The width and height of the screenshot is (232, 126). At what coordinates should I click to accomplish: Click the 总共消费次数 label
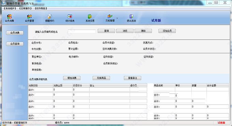[110, 49]
